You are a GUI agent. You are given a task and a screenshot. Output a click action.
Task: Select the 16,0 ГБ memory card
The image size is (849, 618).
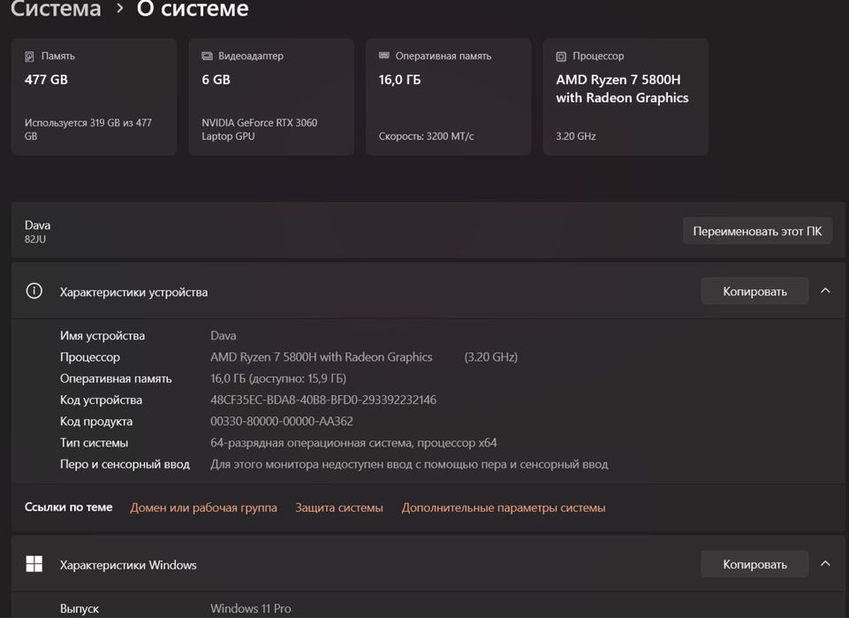[448, 97]
